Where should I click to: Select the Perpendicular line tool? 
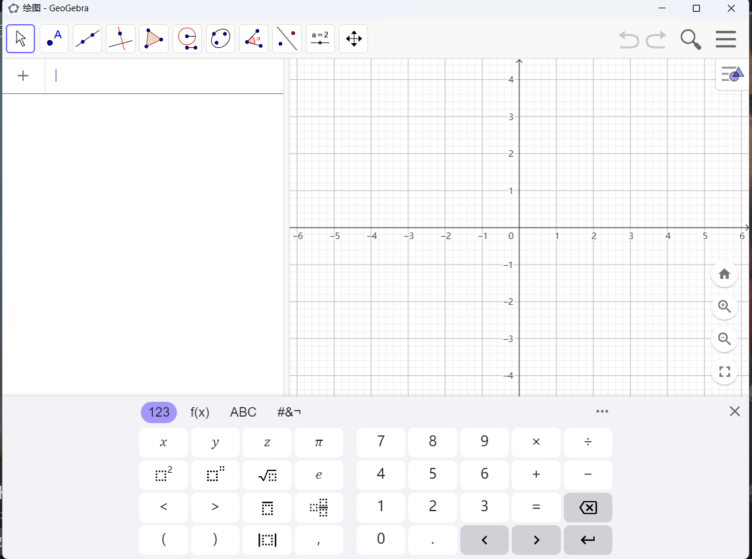[x=121, y=39]
